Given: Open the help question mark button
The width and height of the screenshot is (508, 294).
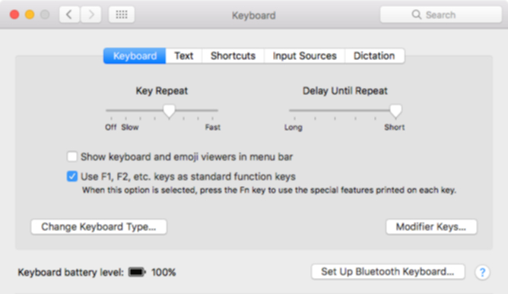Looking at the screenshot, I should coord(482,272).
